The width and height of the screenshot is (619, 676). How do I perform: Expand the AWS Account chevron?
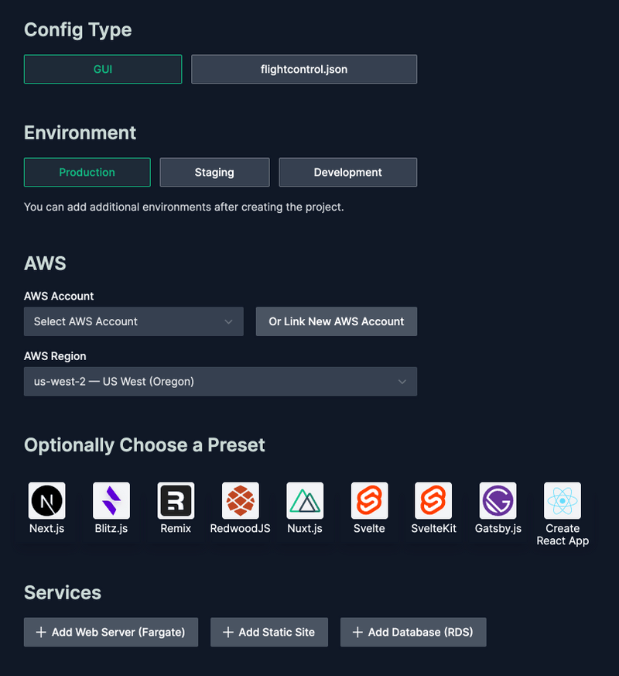tap(228, 321)
